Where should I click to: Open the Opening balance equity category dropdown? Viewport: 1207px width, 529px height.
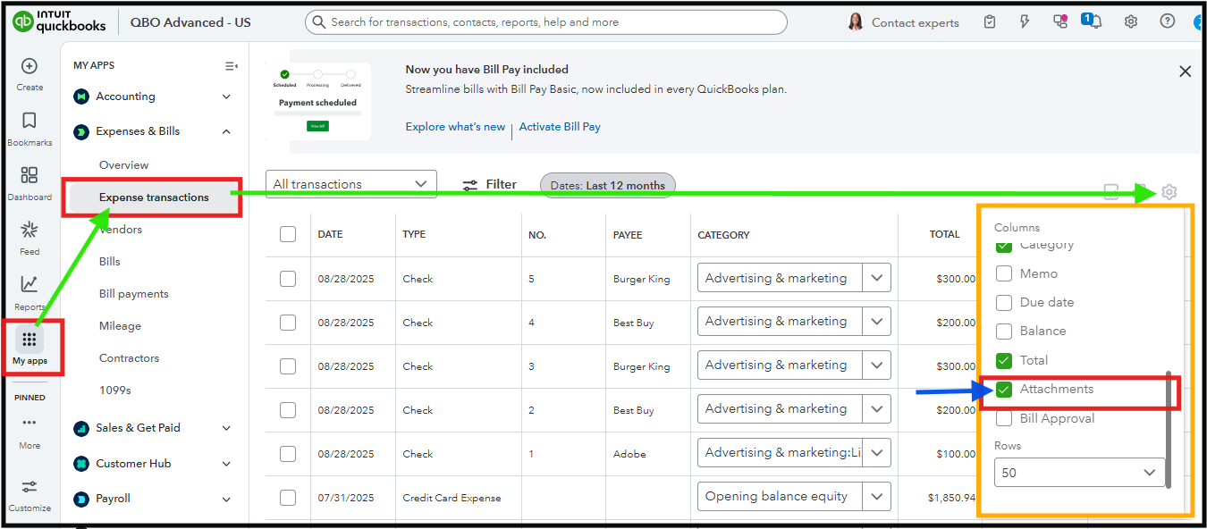(876, 496)
